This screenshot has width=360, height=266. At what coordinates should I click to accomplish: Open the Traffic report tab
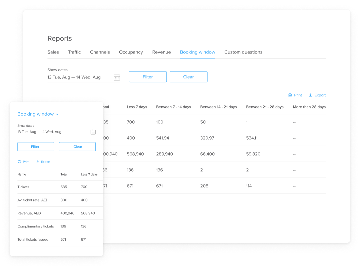74,52
